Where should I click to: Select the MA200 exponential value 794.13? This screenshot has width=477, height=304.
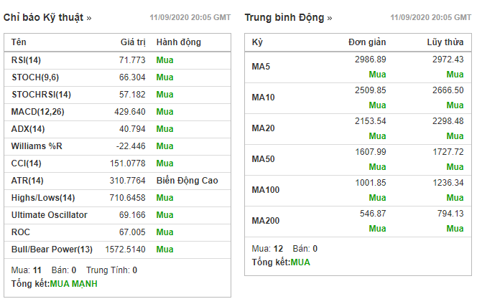(450, 214)
